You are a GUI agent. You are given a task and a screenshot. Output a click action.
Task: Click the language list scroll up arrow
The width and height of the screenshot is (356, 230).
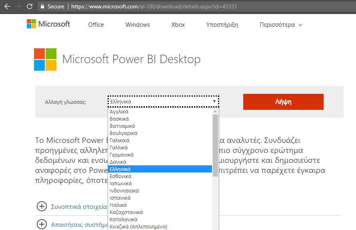[215, 111]
